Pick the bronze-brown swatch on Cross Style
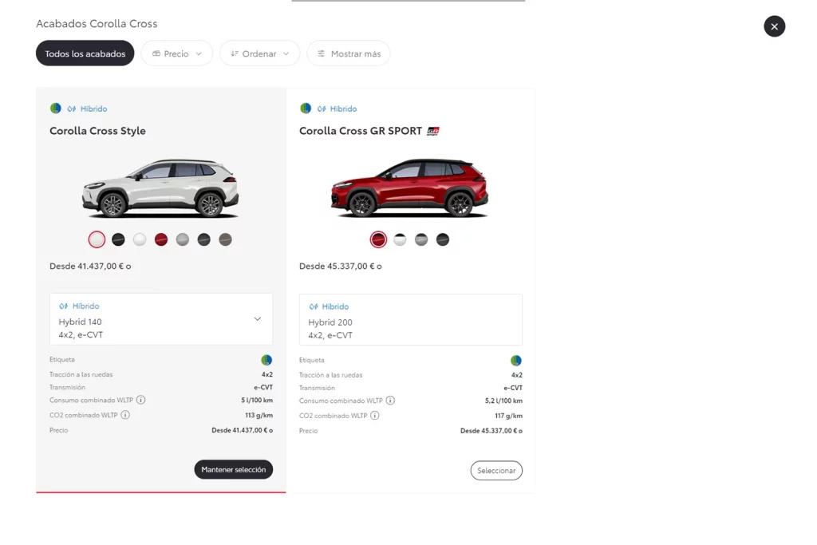The height and width of the screenshot is (545, 817). click(225, 239)
